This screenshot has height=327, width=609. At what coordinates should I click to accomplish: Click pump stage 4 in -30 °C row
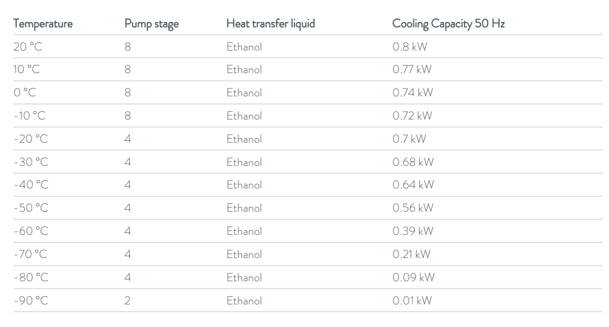click(127, 162)
